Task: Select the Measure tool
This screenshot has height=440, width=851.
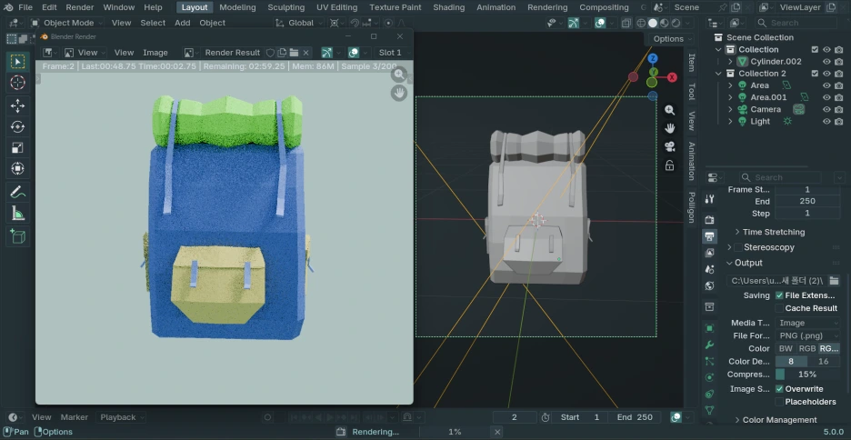Action: pos(17,214)
